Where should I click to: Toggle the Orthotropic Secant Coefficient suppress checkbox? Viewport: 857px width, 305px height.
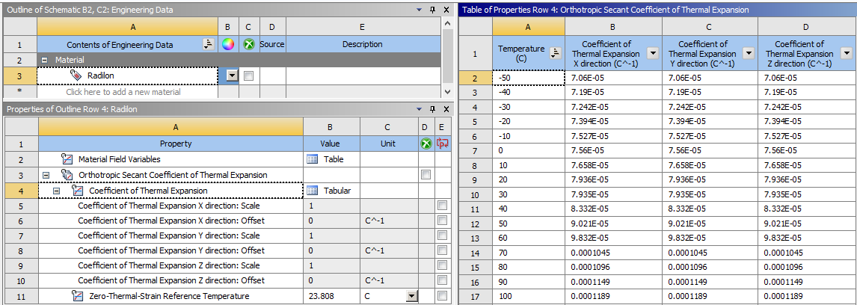click(426, 175)
